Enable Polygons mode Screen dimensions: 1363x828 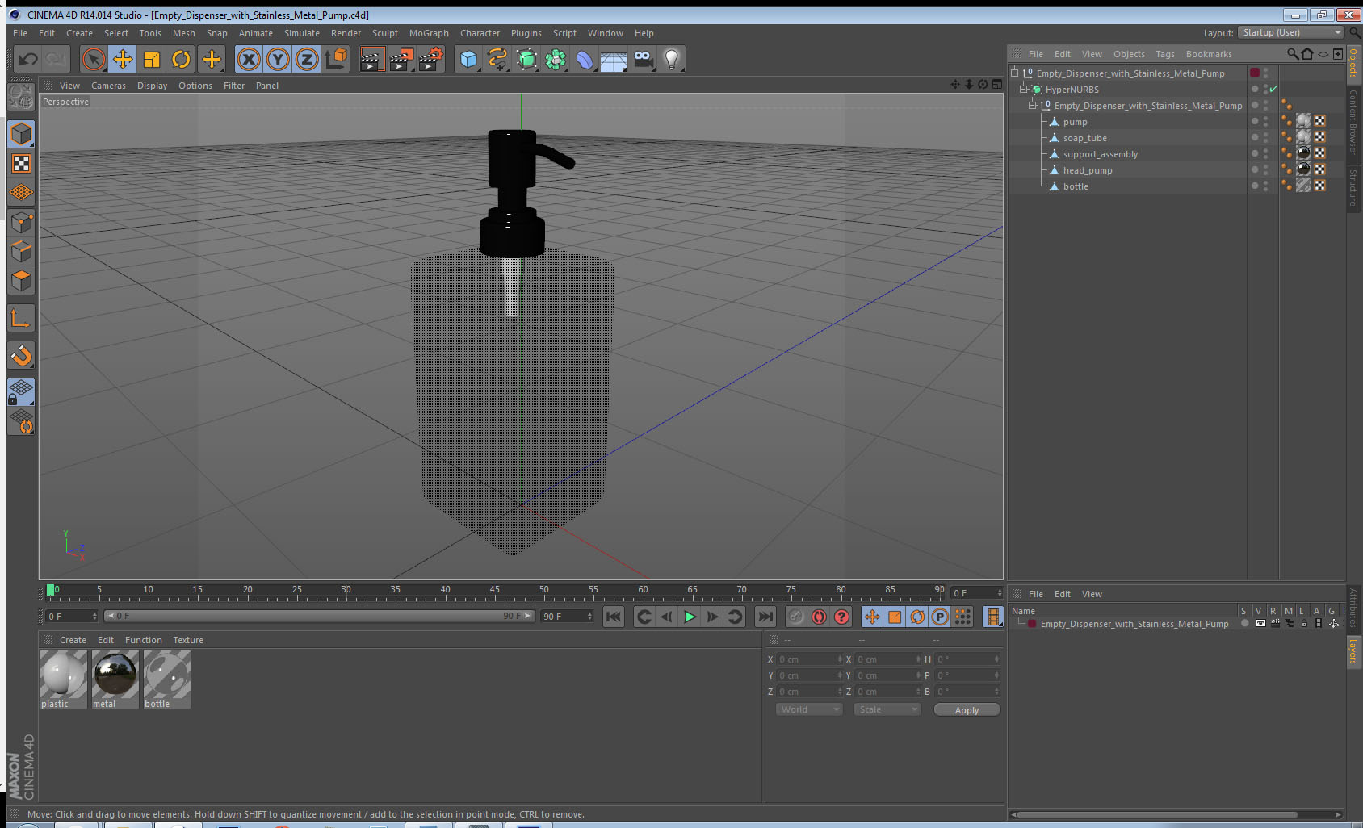click(21, 280)
